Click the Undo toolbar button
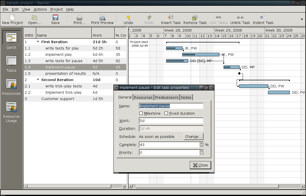This screenshot has width=306, height=196. (128, 18)
